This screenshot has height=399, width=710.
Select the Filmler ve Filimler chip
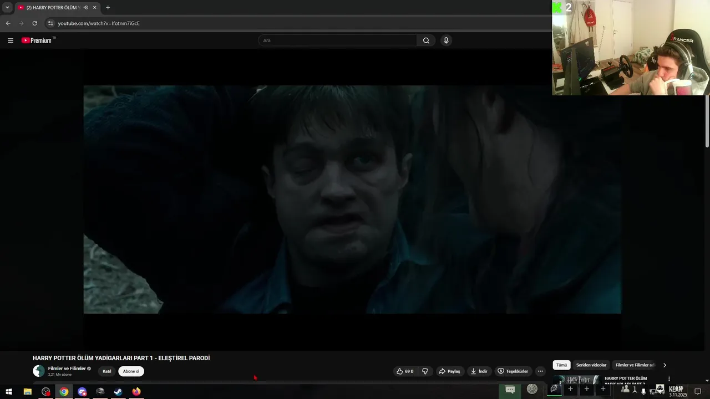click(635, 365)
